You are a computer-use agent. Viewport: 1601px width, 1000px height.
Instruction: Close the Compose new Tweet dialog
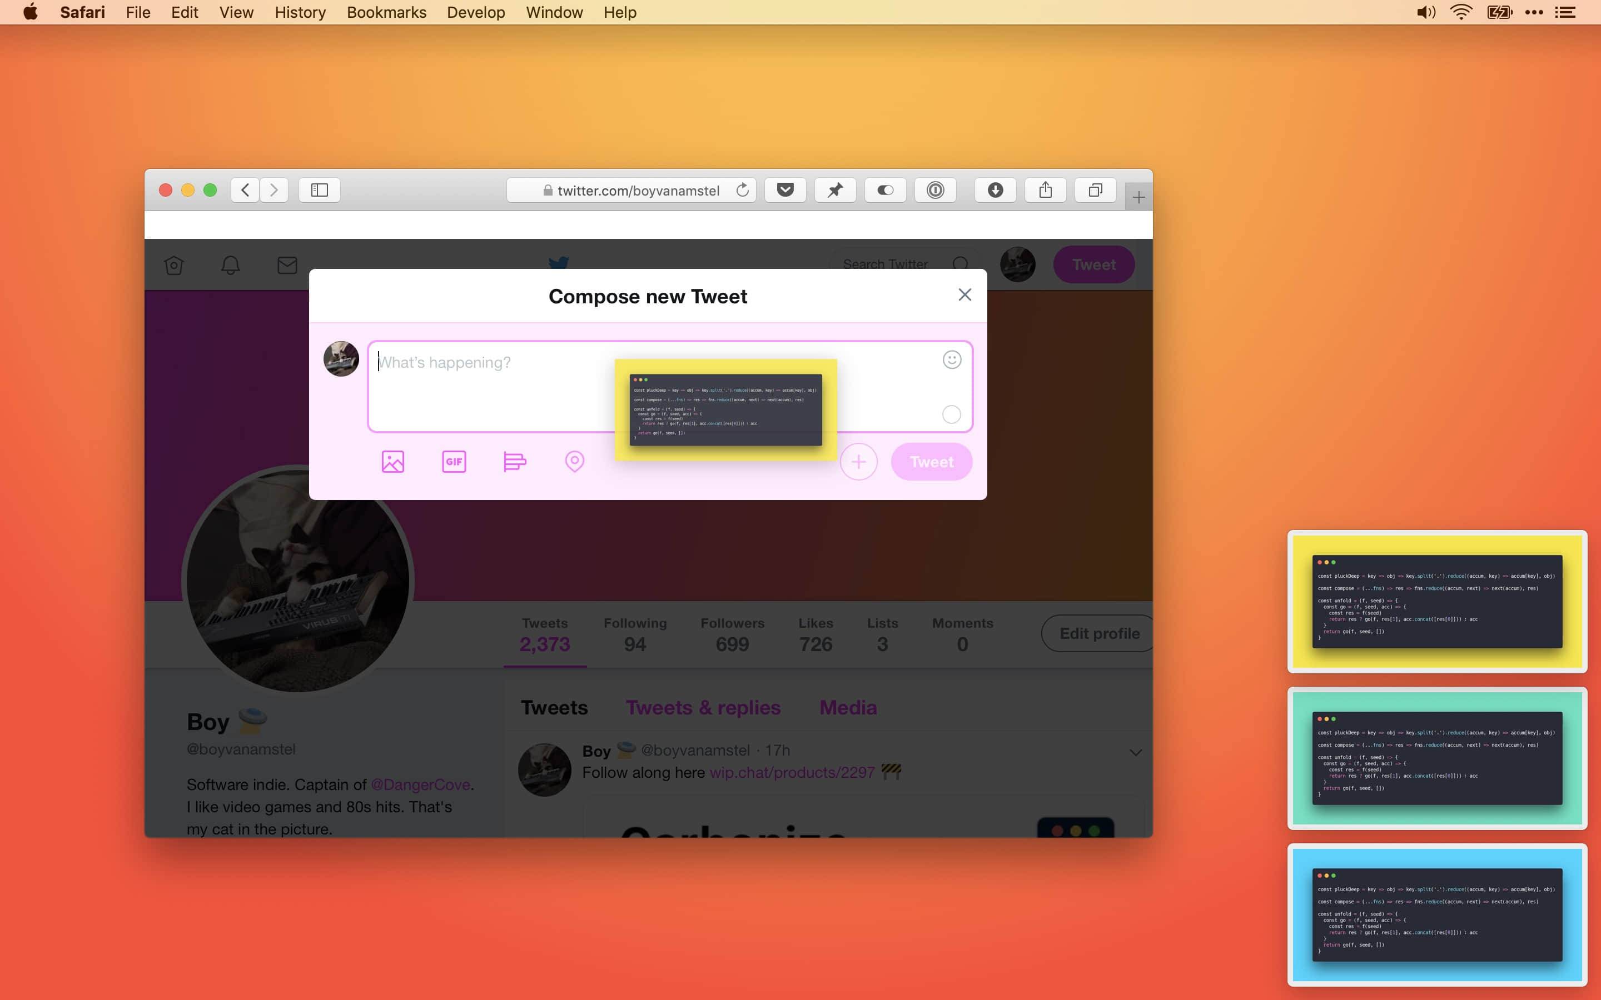[964, 295]
